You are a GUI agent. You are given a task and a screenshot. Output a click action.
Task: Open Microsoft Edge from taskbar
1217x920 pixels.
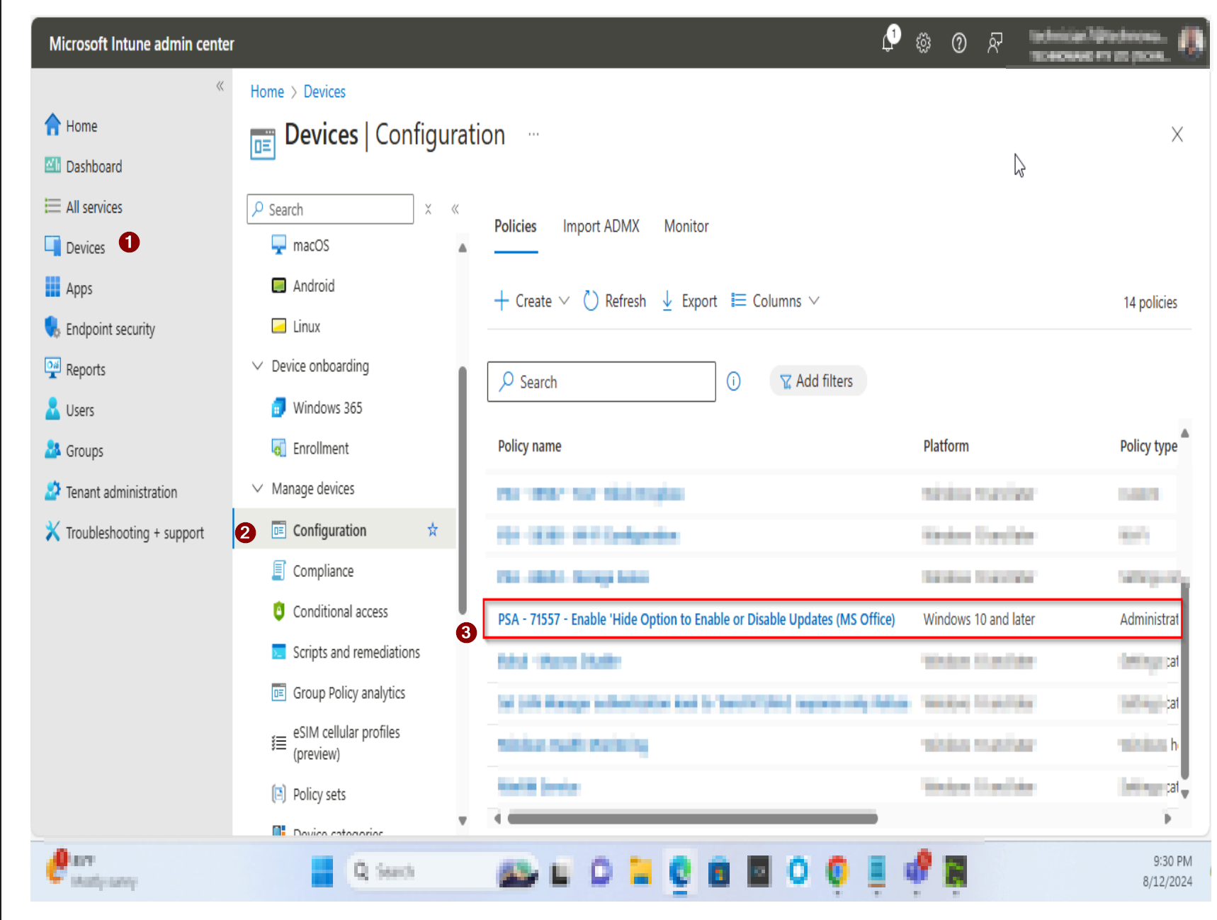click(x=680, y=871)
